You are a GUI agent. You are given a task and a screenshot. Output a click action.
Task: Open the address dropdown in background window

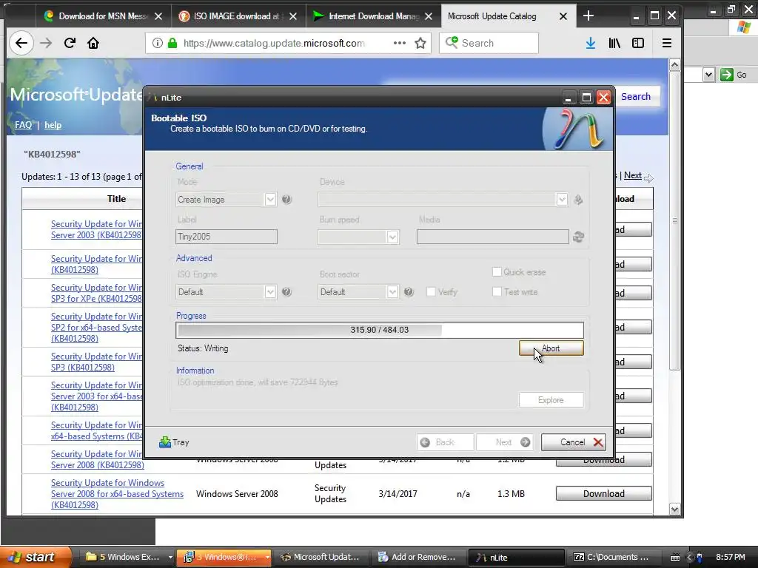708,75
